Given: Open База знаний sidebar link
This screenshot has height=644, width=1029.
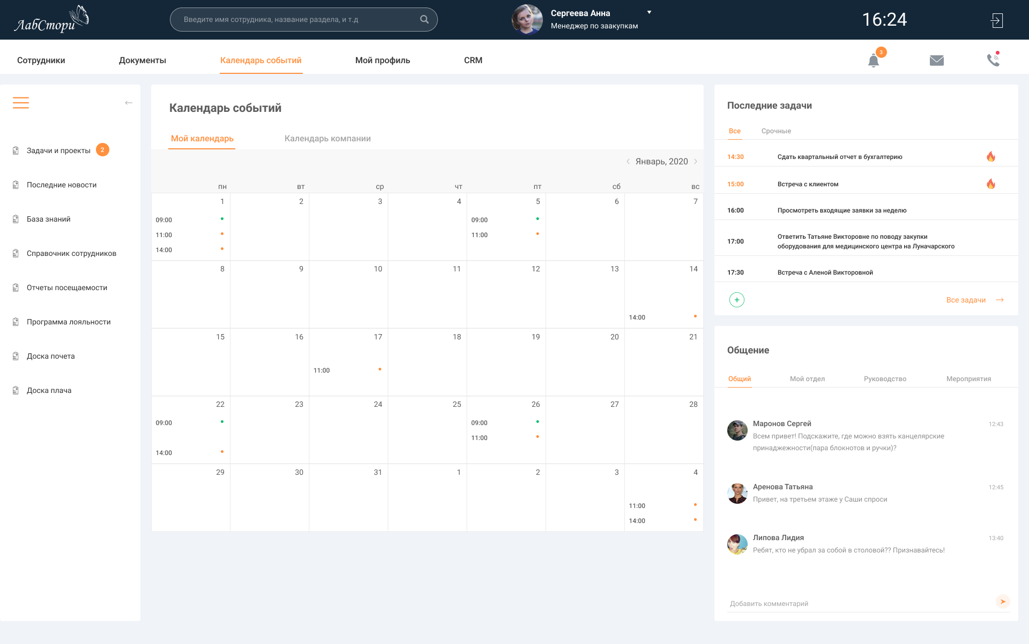Looking at the screenshot, I should pyautogui.click(x=49, y=219).
